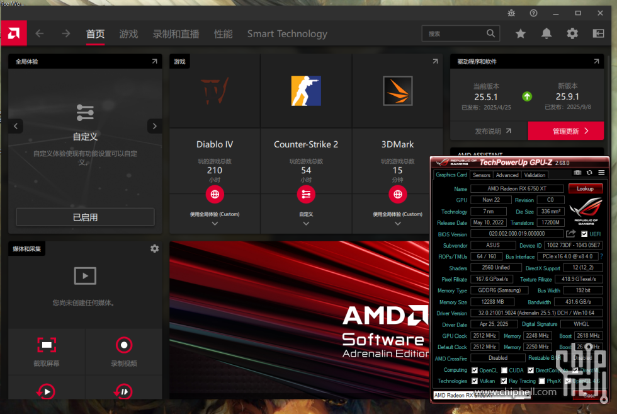Toggle the OpenCL checkbox
The height and width of the screenshot is (414, 617).
point(475,371)
